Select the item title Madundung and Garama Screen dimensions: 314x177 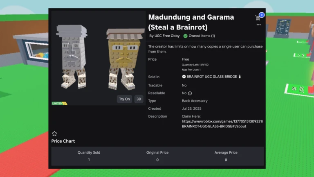[191, 22]
